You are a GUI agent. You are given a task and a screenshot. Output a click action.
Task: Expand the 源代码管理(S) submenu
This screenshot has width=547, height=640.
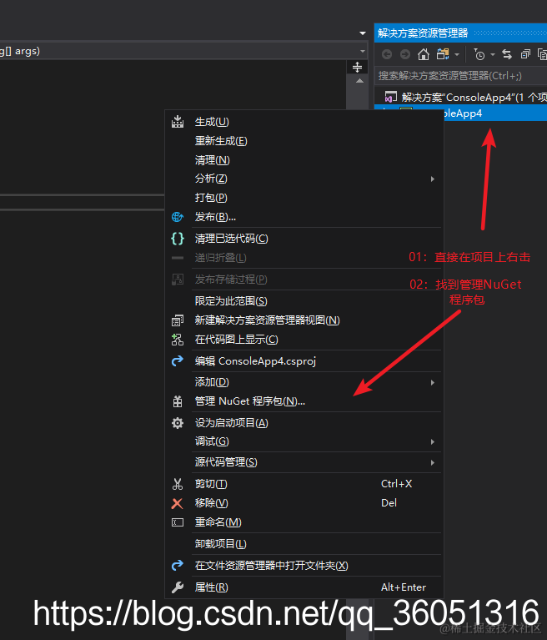pos(433,462)
